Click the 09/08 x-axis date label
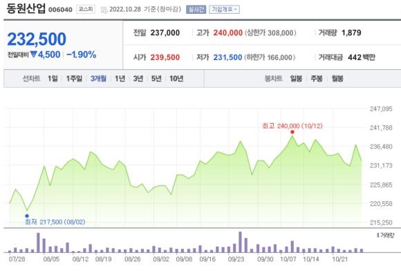Viewport: 401px width, 271px height. pyautogui.click(x=184, y=259)
